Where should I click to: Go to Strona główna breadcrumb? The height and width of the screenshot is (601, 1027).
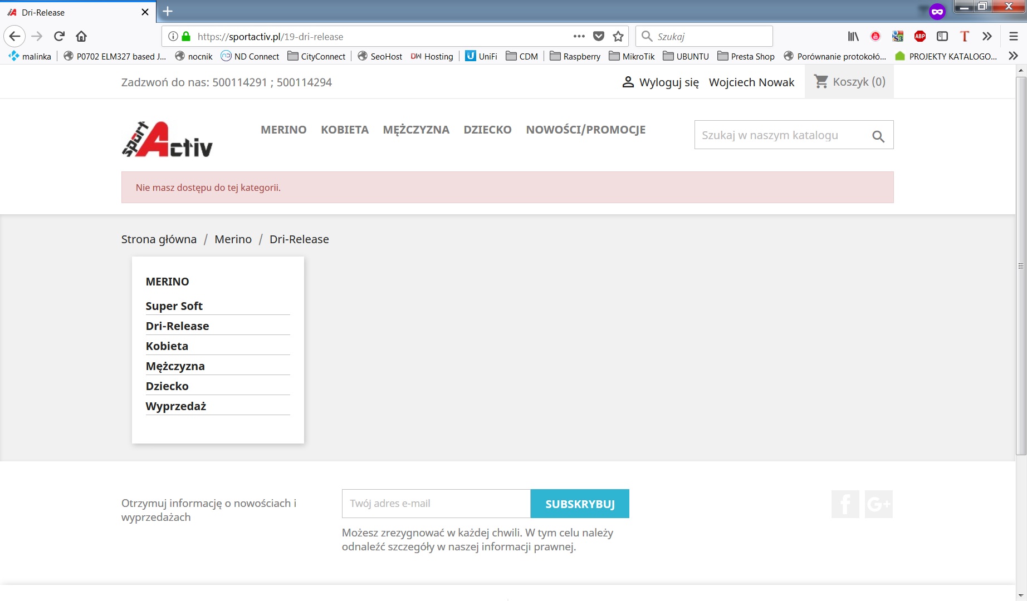159,239
